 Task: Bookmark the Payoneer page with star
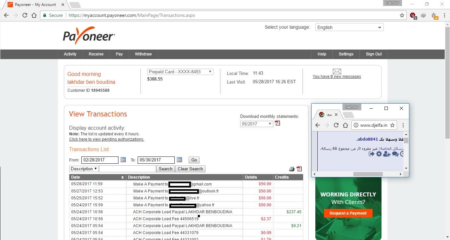402,15
